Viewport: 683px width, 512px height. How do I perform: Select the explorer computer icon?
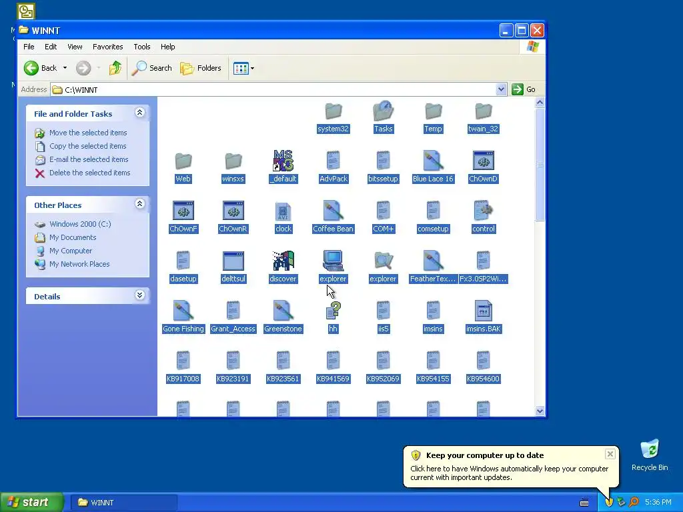coord(333,261)
